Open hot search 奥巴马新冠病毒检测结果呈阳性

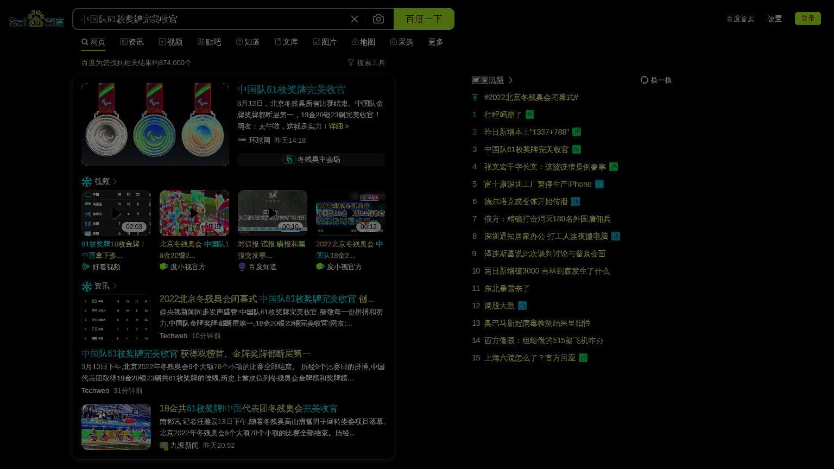tap(538, 323)
